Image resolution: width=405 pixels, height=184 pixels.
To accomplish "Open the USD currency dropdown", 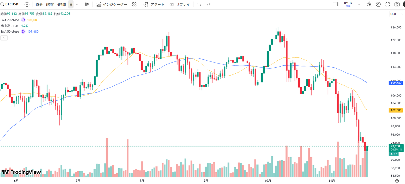I will click(397, 14).
